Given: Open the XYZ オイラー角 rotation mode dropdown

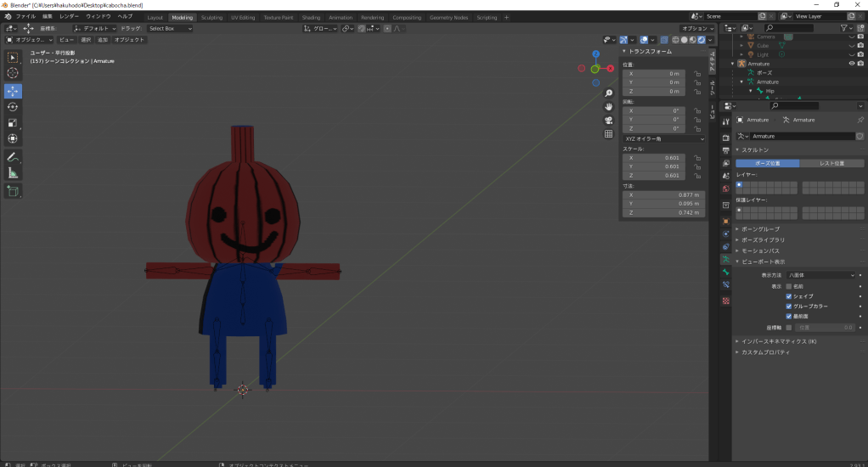Looking at the screenshot, I should click(664, 138).
